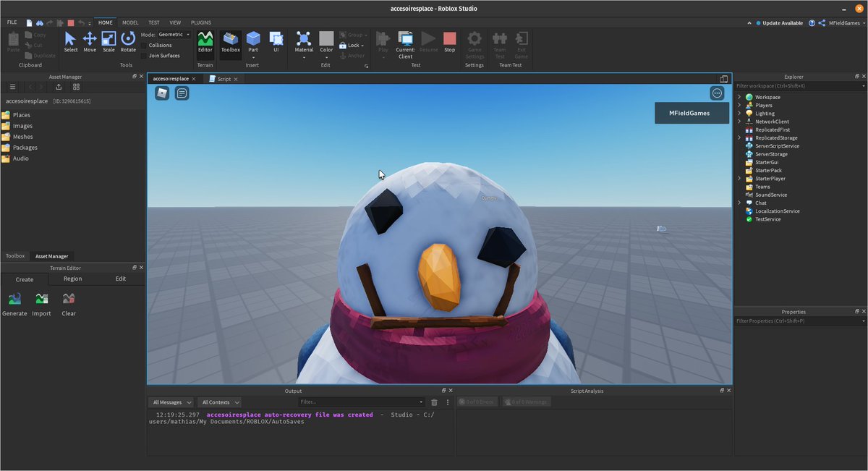This screenshot has height=471, width=868.
Task: Switch to the MODEL ribbon tab
Action: point(130,23)
